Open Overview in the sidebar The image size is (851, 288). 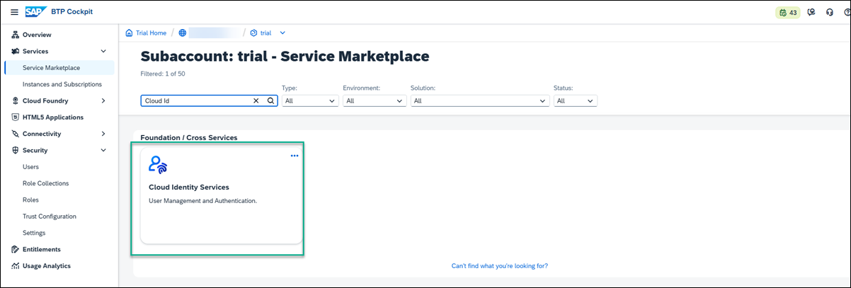(x=37, y=35)
